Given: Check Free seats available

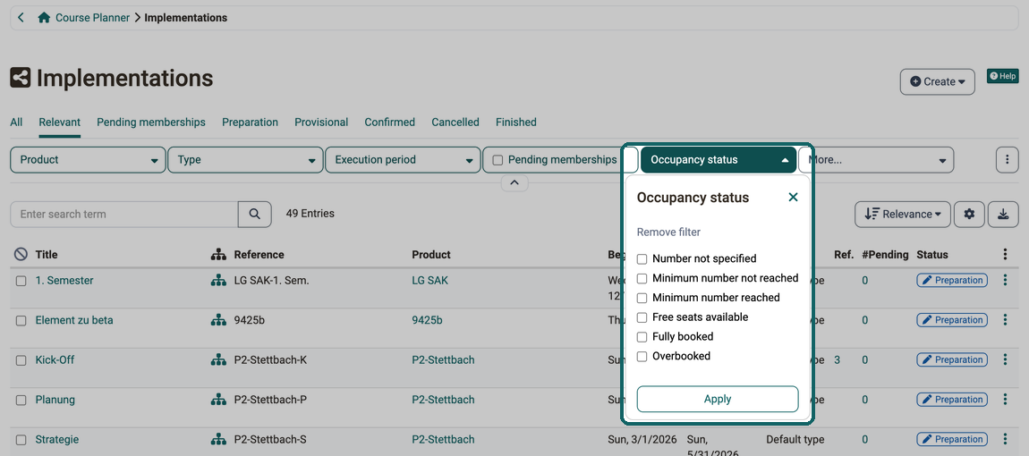Looking at the screenshot, I should click(x=642, y=317).
